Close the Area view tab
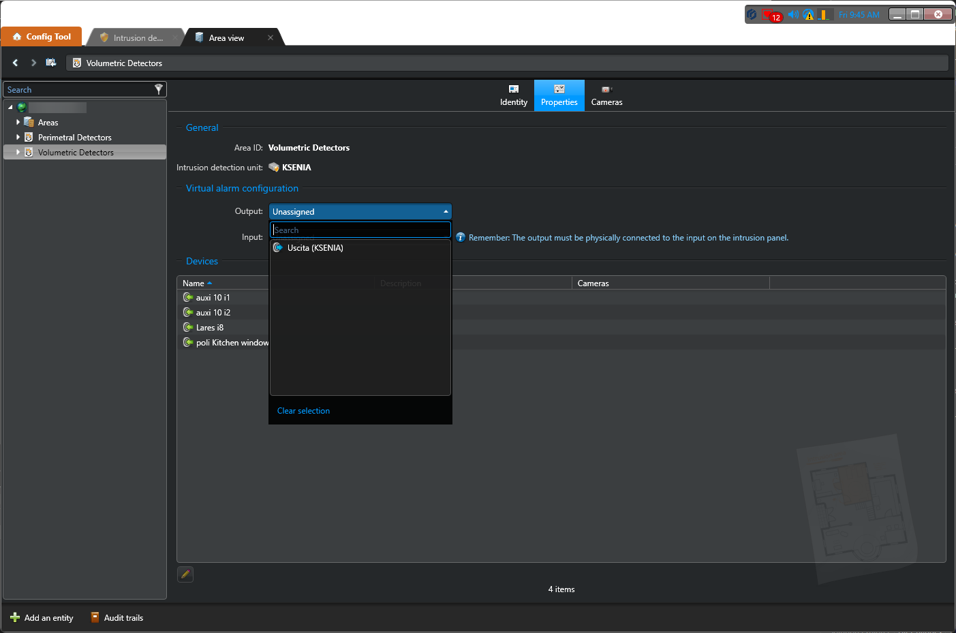956x633 pixels. pos(271,38)
